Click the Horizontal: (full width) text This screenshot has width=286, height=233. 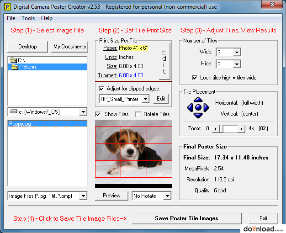pos(239,103)
